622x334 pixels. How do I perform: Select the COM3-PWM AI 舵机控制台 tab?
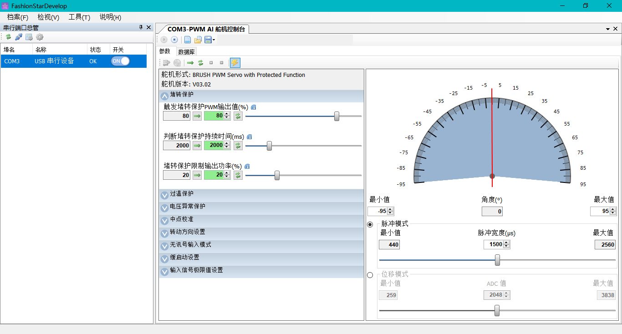pos(206,29)
